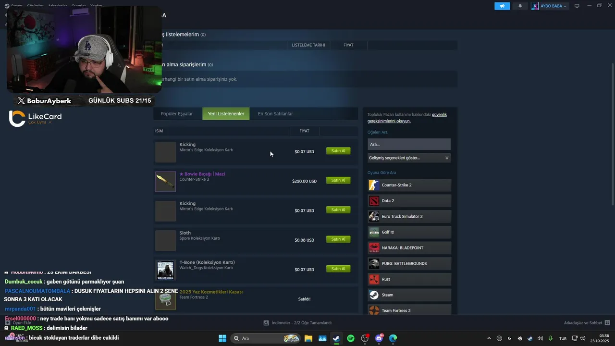This screenshot has width=615, height=346.
Task: Open Arkadaşlar ve Sohbet panel
Action: pos(583,323)
